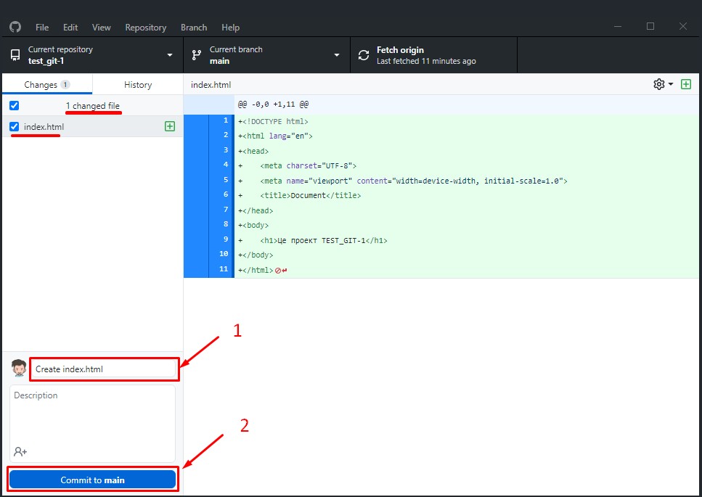The height and width of the screenshot is (497, 702).
Task: Select index.html in the changed files list
Action: 93,126
